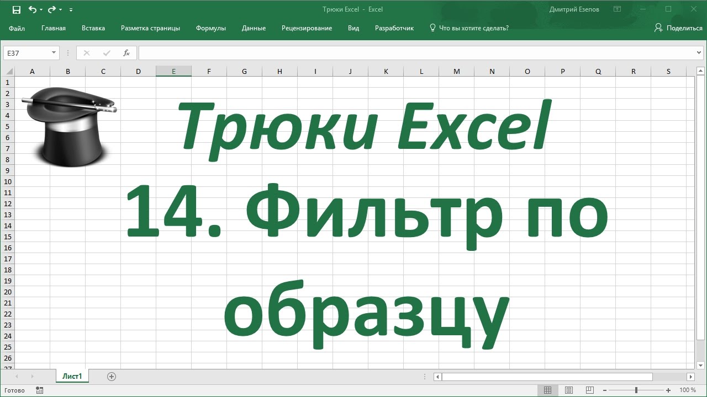Toggle the ribbon display options icon
707x397 pixels.
click(x=617, y=9)
